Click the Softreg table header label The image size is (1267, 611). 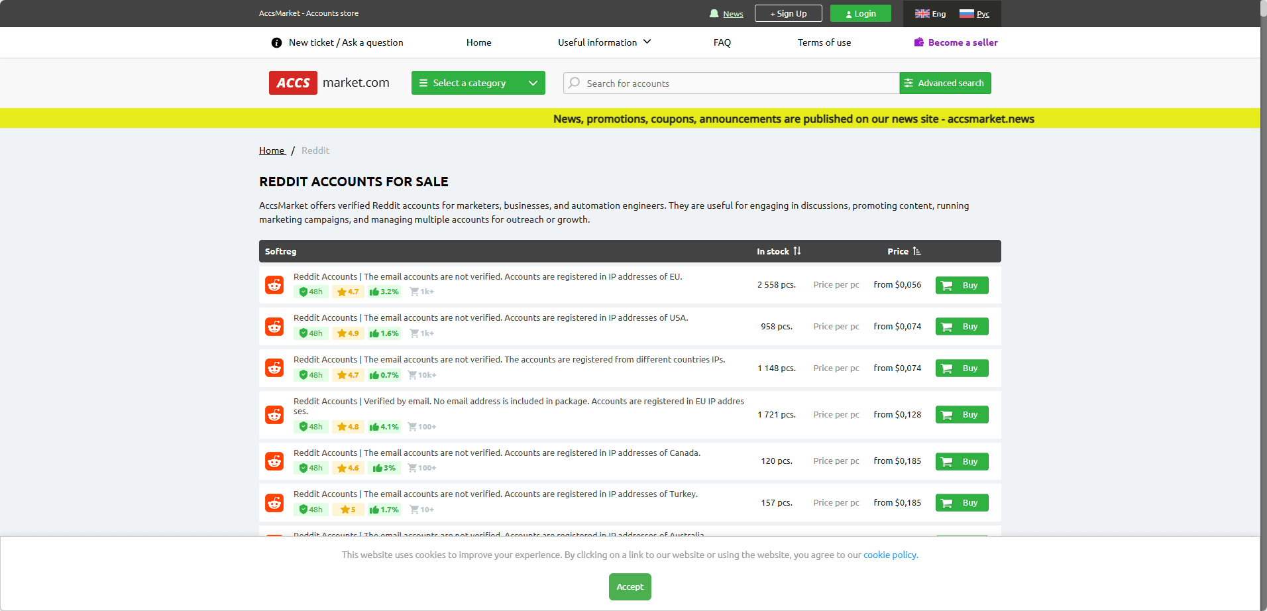281,251
